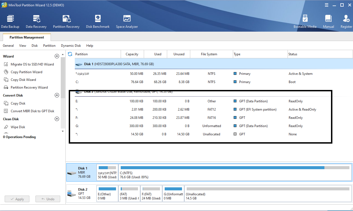Start Copy Partition Wizard
This screenshot has height=211, width=353.
tap(26, 72)
